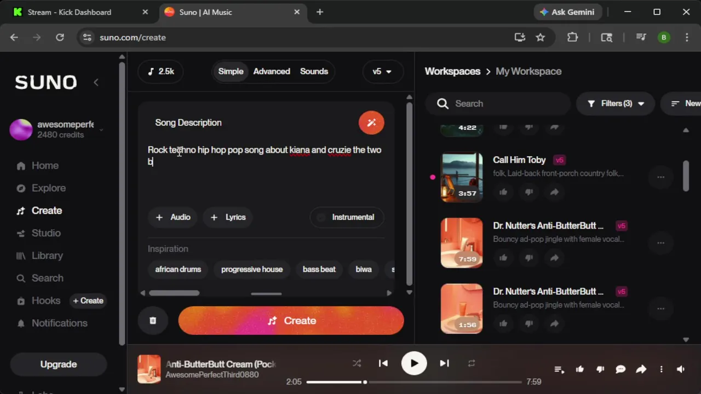Viewport: 701px width, 394px height.
Task: Click the Upgrade button
Action: 59,364
